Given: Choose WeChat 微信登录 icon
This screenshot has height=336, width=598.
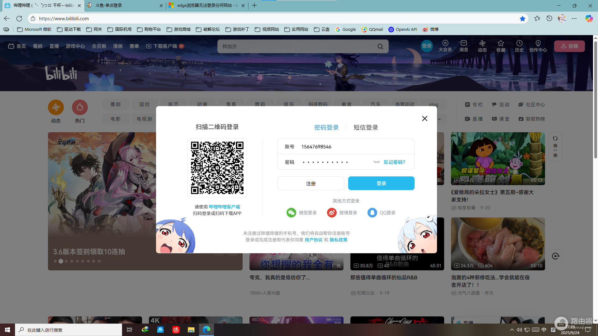Looking at the screenshot, I should pyautogui.click(x=291, y=213).
